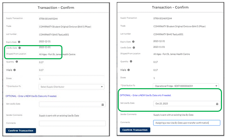Click the Vials info icon in right panel

pyautogui.click(x=129, y=70)
